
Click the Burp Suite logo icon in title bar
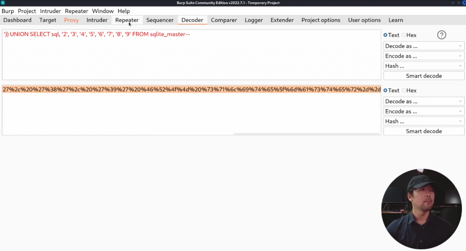[3, 3]
